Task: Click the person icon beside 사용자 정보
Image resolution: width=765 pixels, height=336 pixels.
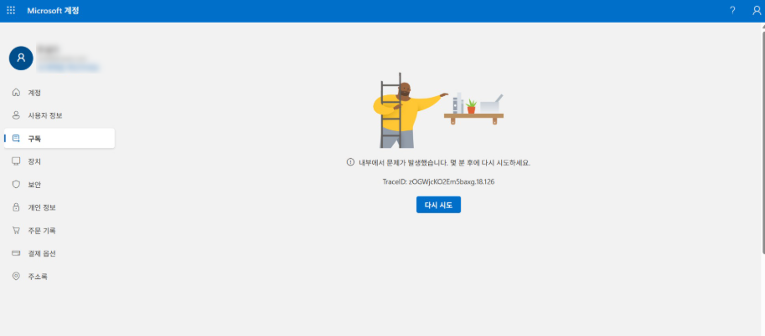Action: coord(16,115)
